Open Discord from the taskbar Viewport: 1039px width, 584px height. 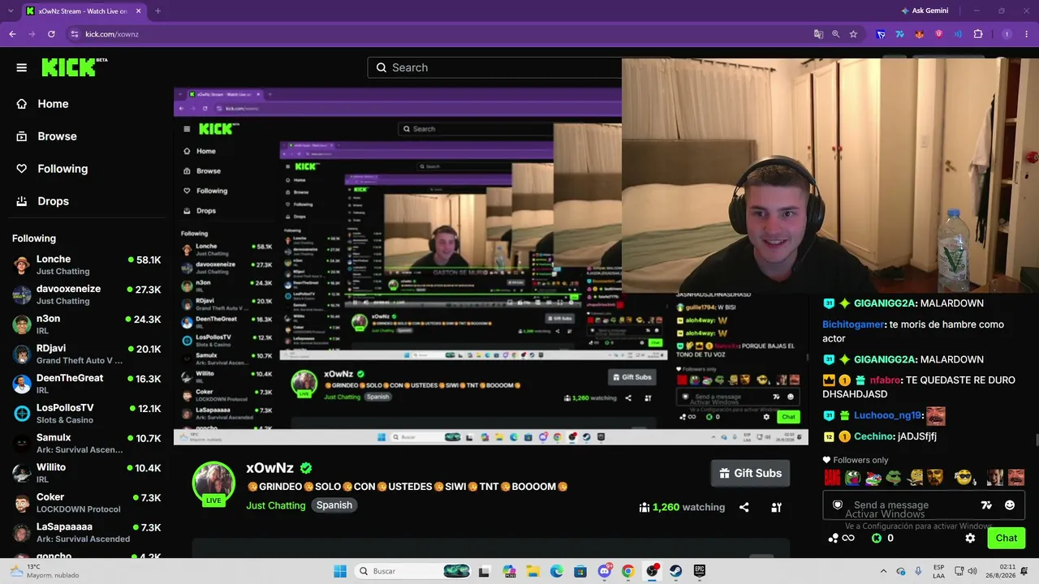click(x=604, y=571)
